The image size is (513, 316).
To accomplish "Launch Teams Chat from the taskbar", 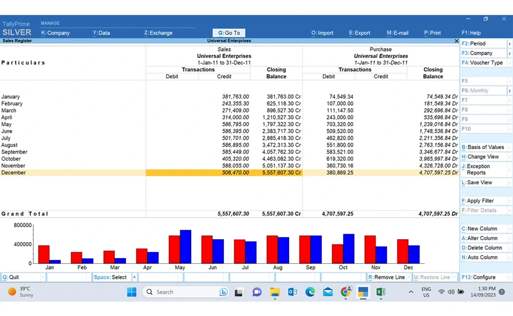I will pyautogui.click(x=257, y=292).
